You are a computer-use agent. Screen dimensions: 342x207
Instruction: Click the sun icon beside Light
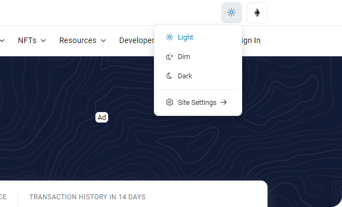pyautogui.click(x=169, y=38)
